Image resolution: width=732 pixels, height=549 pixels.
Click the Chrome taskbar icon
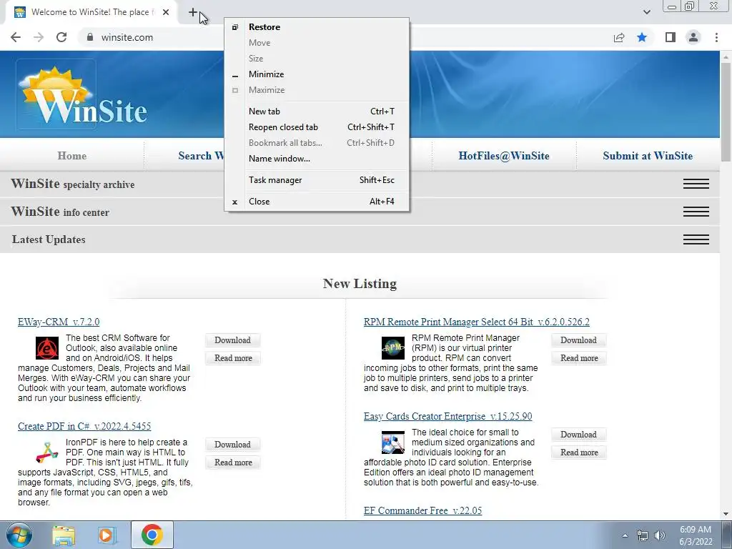point(152,535)
